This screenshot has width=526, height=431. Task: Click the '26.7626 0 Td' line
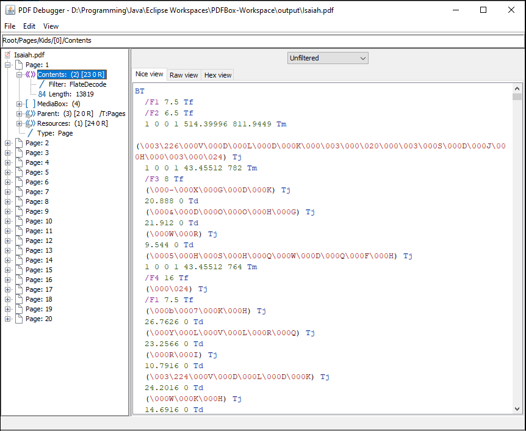[x=174, y=322]
